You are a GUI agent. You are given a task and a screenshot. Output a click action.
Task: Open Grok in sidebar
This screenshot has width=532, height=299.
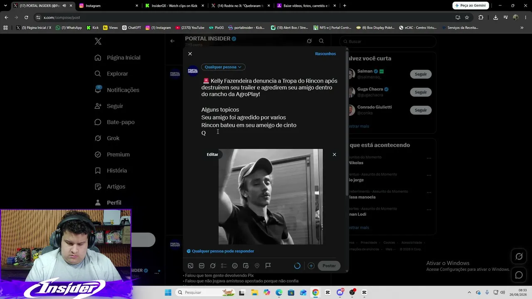coord(107,138)
